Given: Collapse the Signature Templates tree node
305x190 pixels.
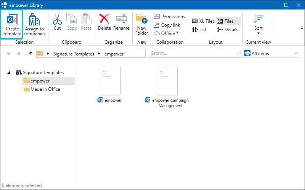Looking at the screenshot, I should coord(9,73).
